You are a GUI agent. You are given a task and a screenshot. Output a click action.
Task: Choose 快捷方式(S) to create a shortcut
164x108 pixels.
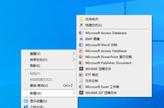point(114,25)
